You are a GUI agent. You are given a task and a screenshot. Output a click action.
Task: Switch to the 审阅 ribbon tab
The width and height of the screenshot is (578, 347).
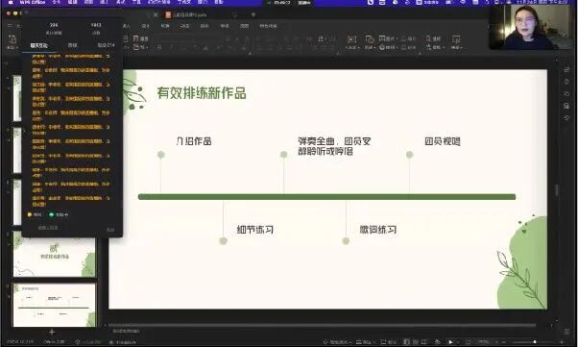pyautogui.click(x=225, y=26)
